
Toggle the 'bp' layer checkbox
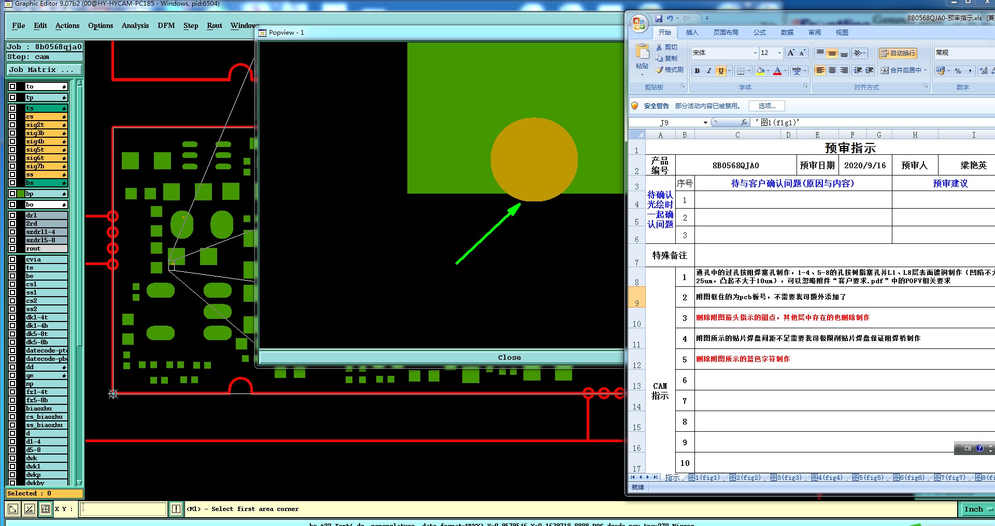click(x=12, y=194)
